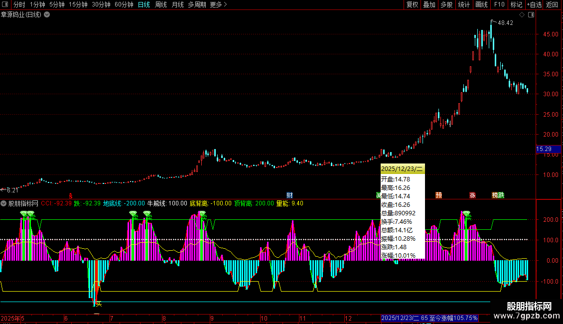Click the CCI: -92.39 indicator value
This screenshot has height=324, width=563.
(x=56, y=203)
